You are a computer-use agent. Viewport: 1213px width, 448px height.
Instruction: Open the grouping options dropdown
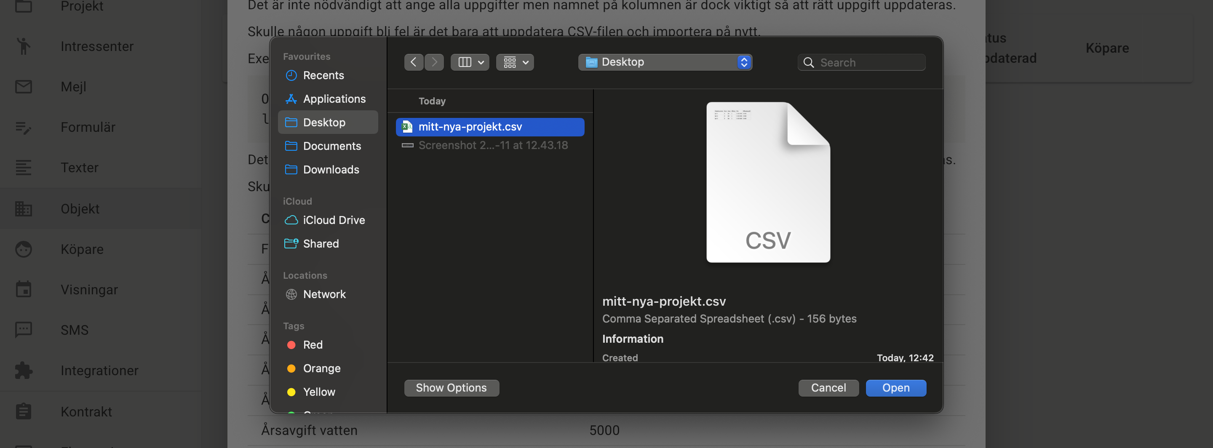click(x=515, y=62)
